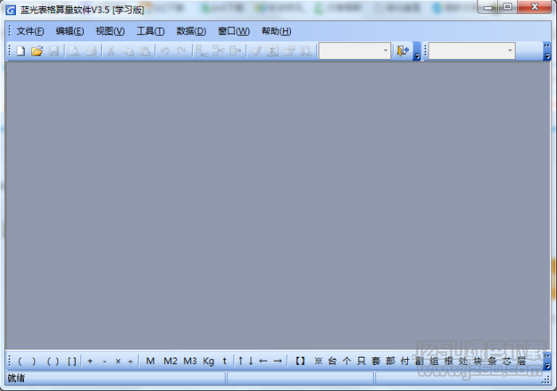The image size is (557, 391).
Task: Insert the t (ton) unit
Action: 225,362
